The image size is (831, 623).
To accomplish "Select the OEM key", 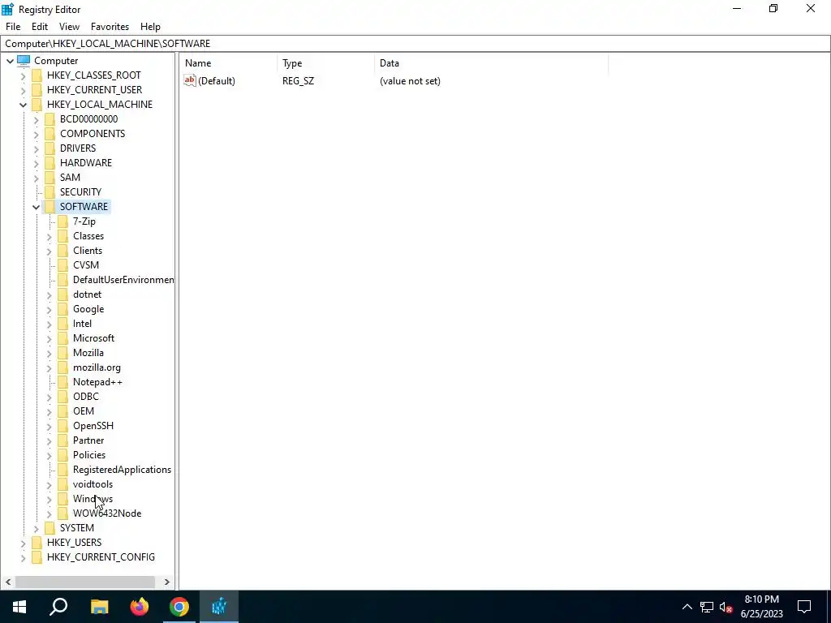I will pos(84,411).
